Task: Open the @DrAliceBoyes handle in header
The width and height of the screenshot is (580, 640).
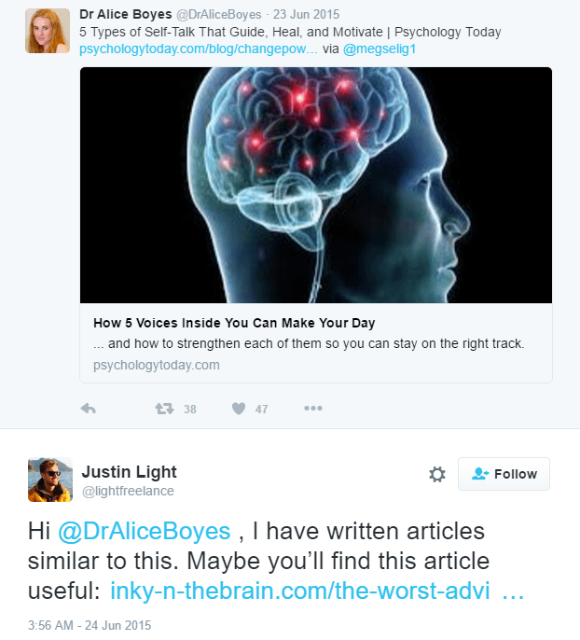Action: pyautogui.click(x=218, y=15)
